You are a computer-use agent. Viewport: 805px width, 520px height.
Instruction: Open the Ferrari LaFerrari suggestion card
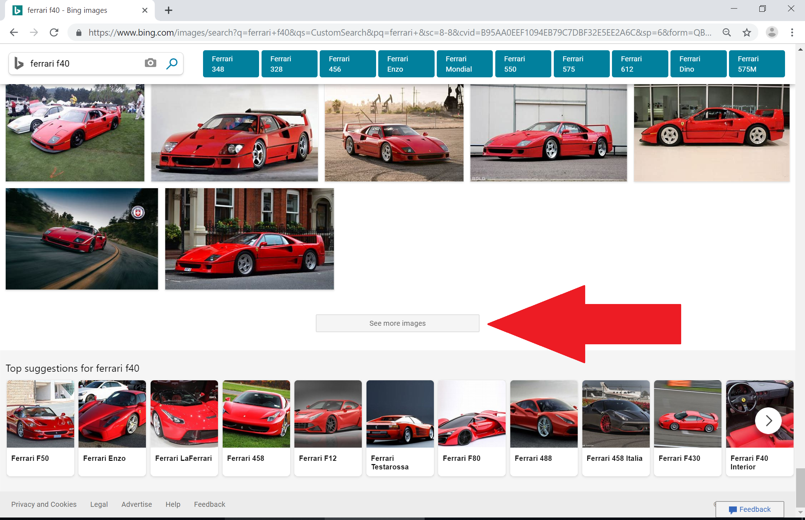(184, 428)
